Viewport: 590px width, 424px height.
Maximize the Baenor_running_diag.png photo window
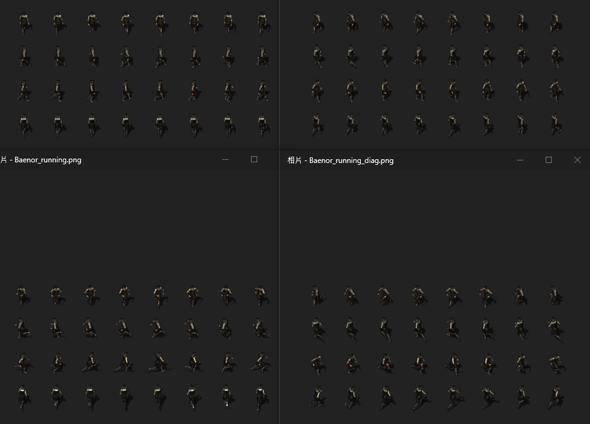(x=549, y=160)
